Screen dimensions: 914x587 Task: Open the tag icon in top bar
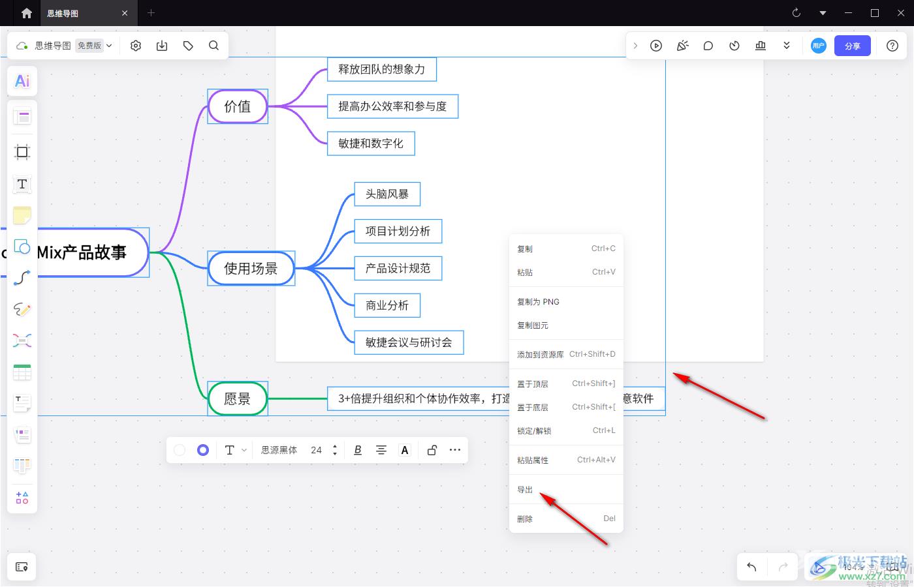click(x=188, y=46)
